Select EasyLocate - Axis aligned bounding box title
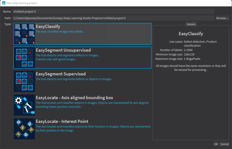232x149 pixels. pyautogui.click(x=74, y=98)
